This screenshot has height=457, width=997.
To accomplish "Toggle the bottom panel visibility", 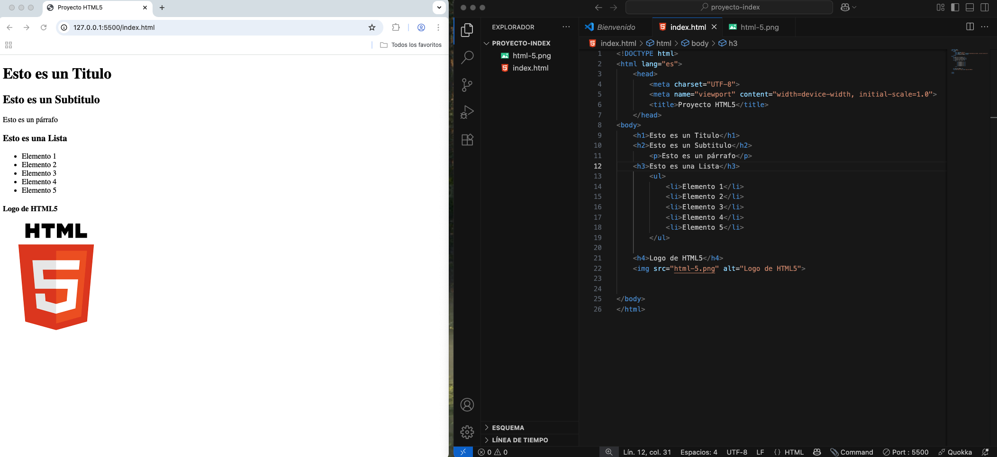I will [x=970, y=7].
